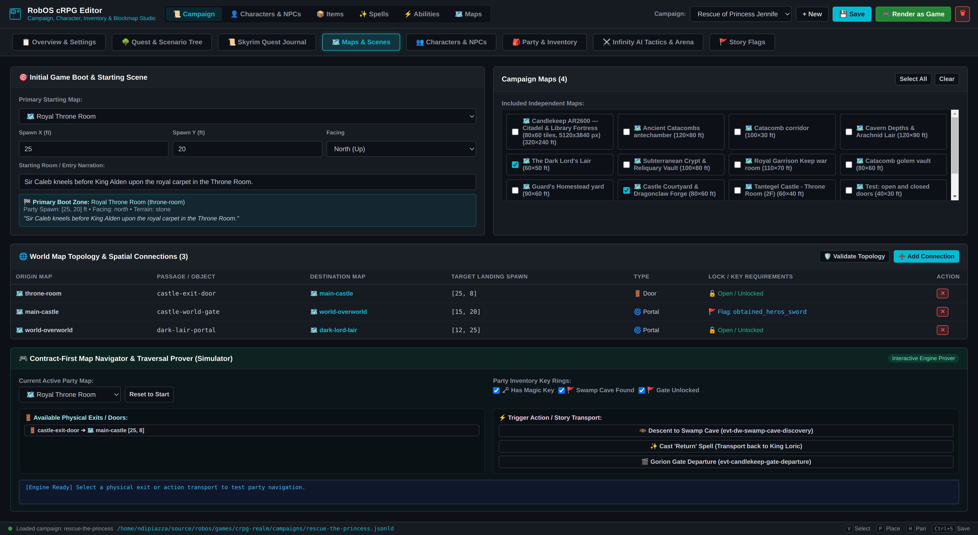Switch to the Story Flags tab
Viewport: 978px width, 535px height.
point(742,42)
